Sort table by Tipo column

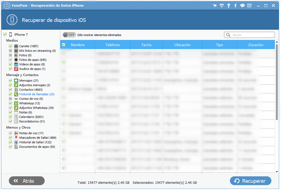[219, 45]
